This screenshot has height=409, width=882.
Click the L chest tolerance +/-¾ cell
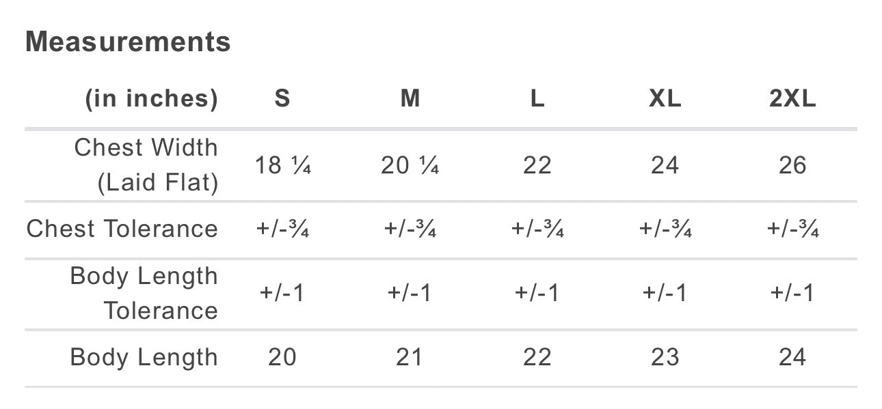[x=537, y=229]
